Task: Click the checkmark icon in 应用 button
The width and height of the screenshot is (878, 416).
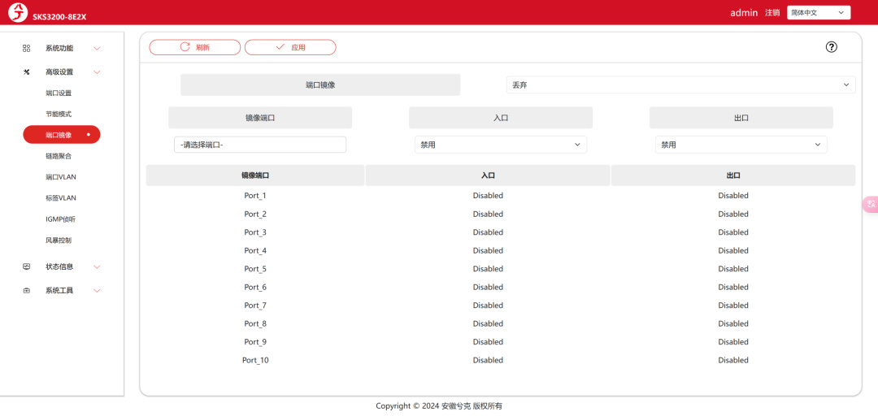Action: [280, 47]
